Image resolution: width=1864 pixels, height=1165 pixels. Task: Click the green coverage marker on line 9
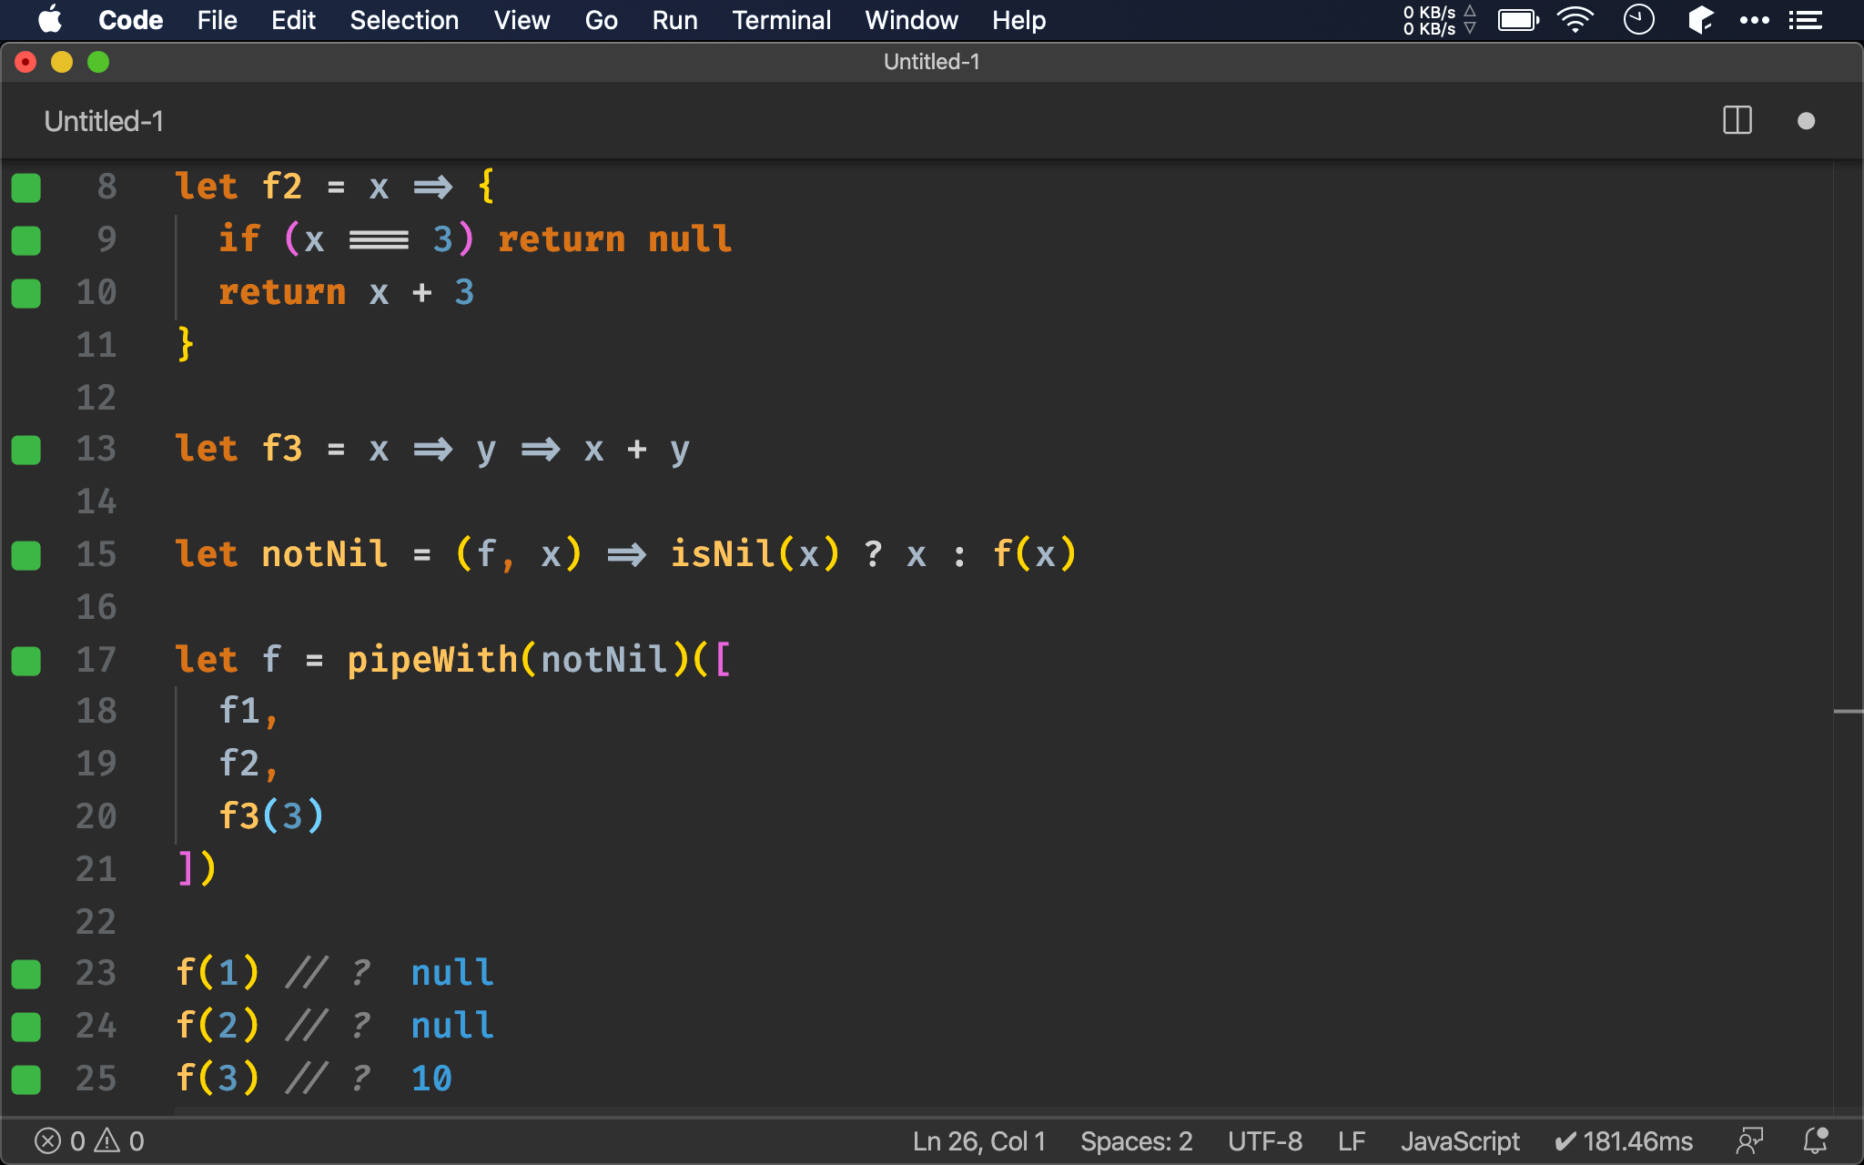(26, 240)
